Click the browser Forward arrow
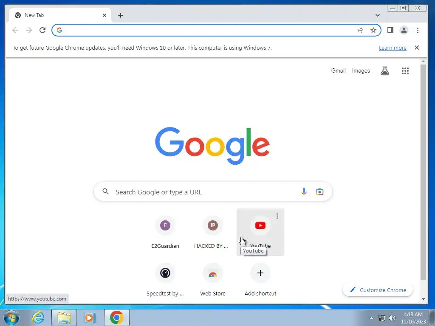The image size is (435, 326). point(29,30)
